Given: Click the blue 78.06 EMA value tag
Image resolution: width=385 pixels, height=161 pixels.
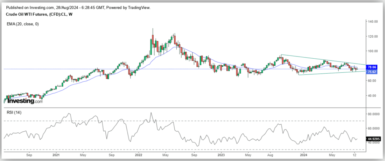Looking at the screenshot, I should click(x=371, y=67).
